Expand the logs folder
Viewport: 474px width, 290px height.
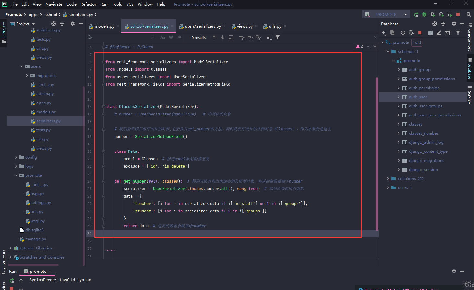coord(16,166)
